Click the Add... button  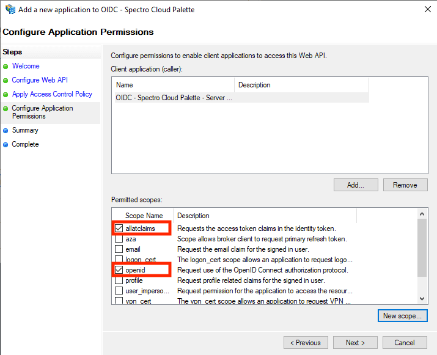tap(356, 185)
